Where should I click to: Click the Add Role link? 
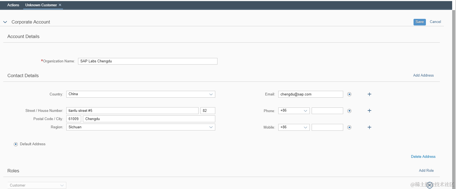(426, 170)
